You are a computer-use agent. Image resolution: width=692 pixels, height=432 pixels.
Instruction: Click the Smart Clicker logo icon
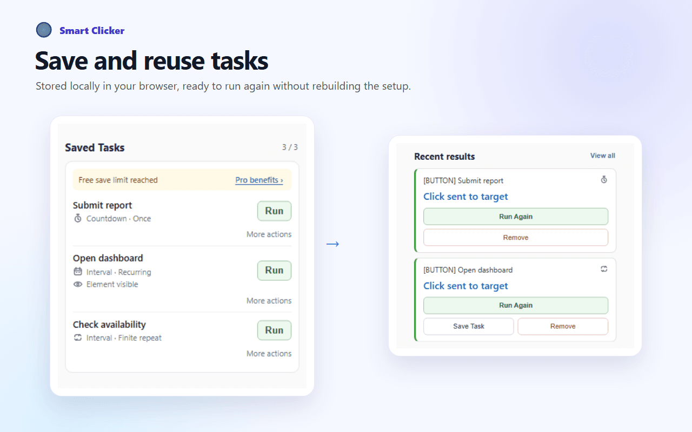coord(44,30)
